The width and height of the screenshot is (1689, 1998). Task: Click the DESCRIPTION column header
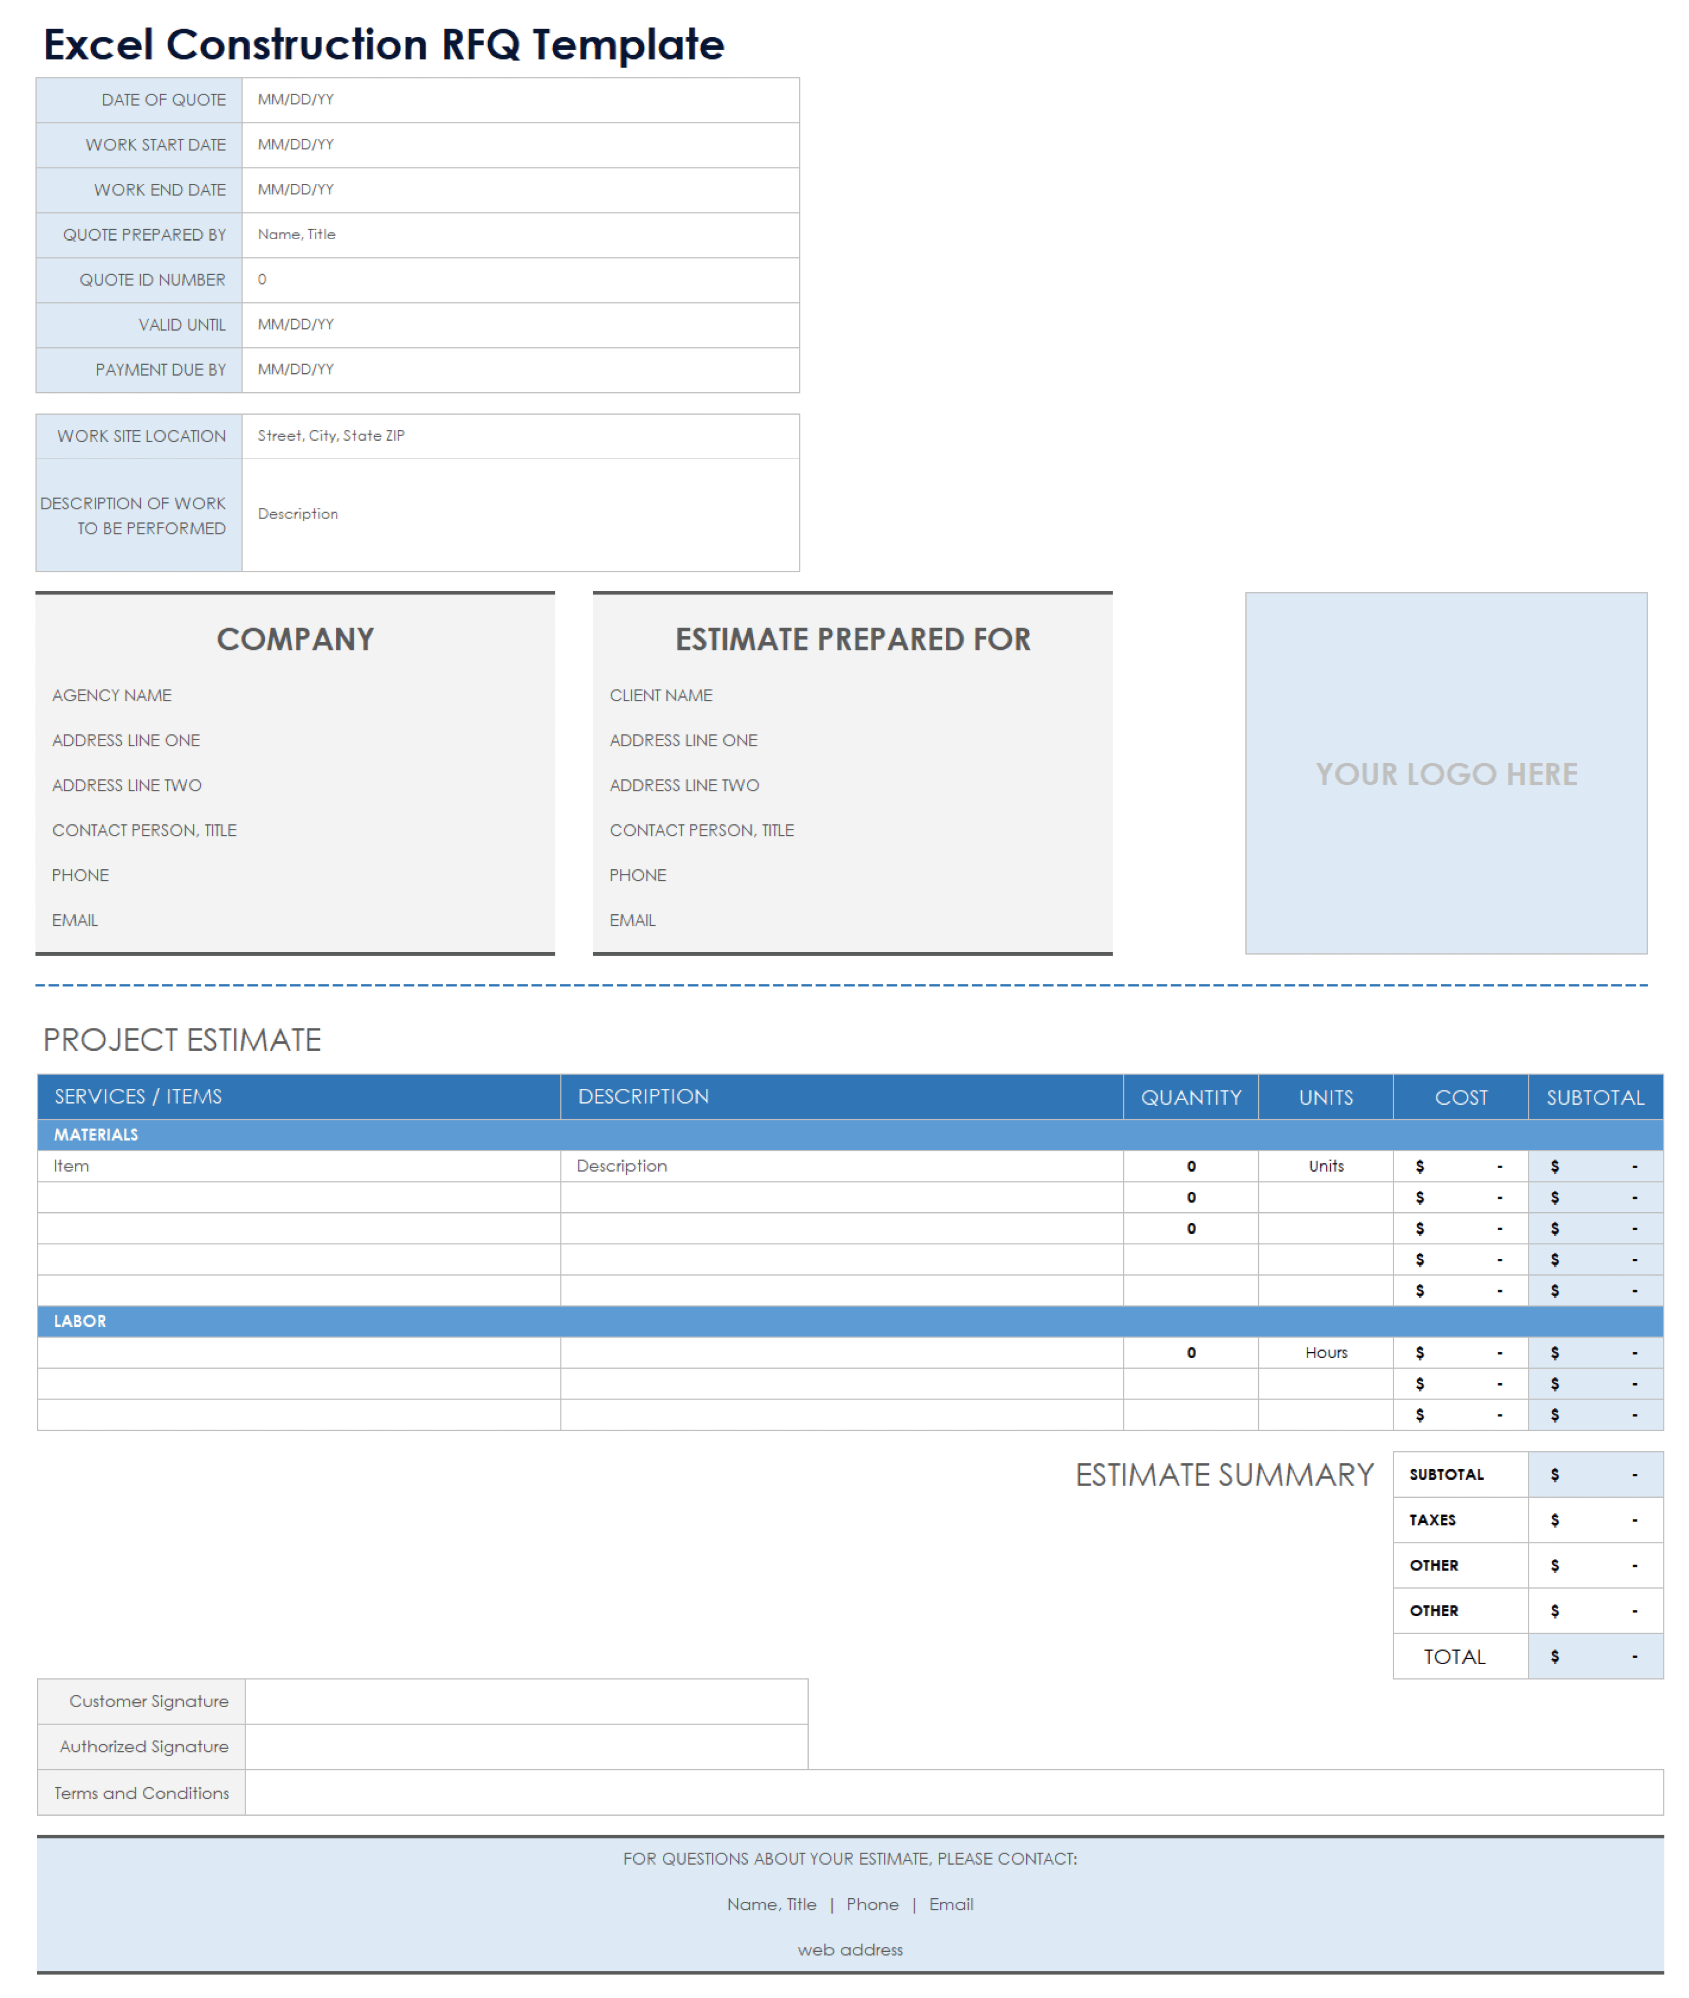coord(841,1097)
